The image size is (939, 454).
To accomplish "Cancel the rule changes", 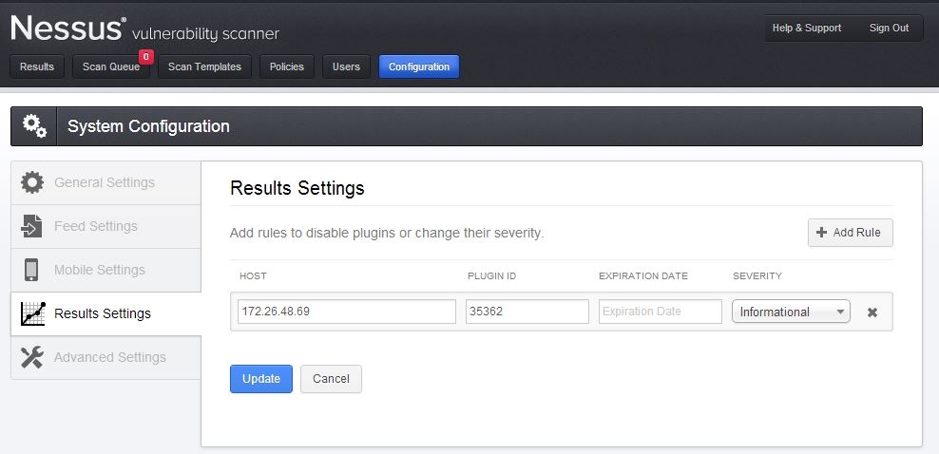I will (331, 379).
